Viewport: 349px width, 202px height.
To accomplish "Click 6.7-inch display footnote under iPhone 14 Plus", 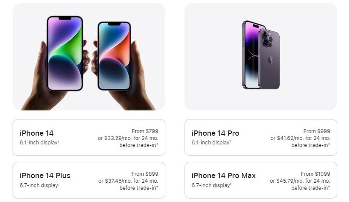I will click(39, 185).
